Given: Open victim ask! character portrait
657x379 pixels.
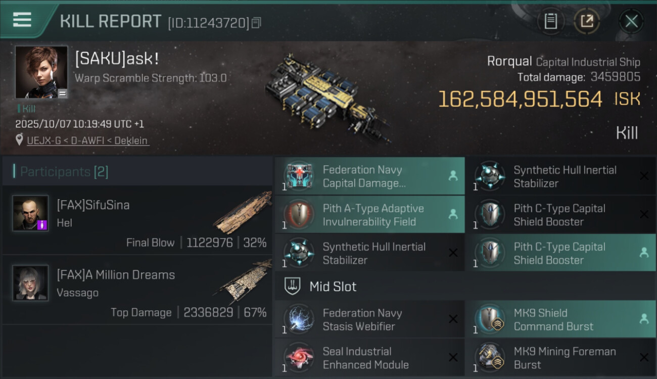Looking at the screenshot, I should (x=41, y=72).
